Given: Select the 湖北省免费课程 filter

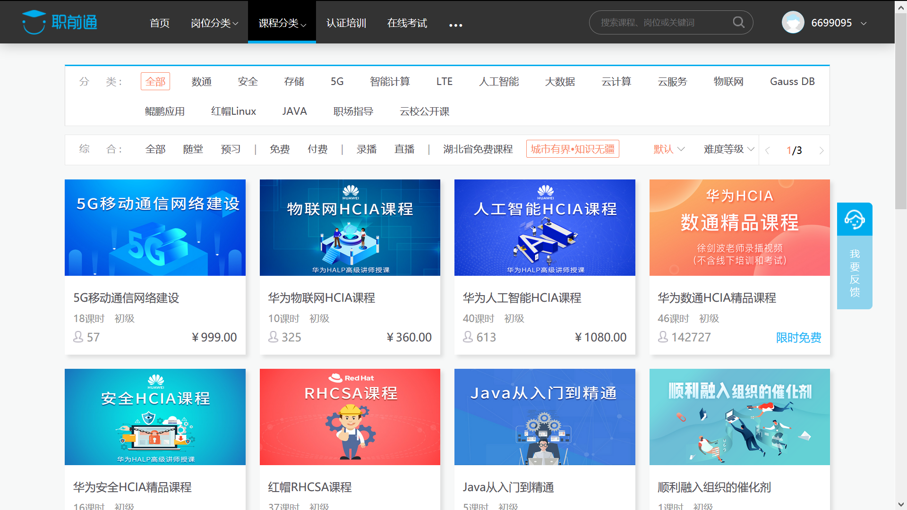Looking at the screenshot, I should (x=478, y=149).
